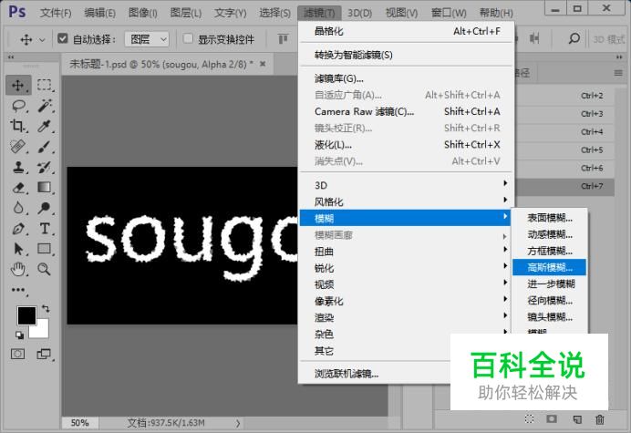The width and height of the screenshot is (631, 433).
Task: Select the Lasso tool
Action: (x=18, y=106)
